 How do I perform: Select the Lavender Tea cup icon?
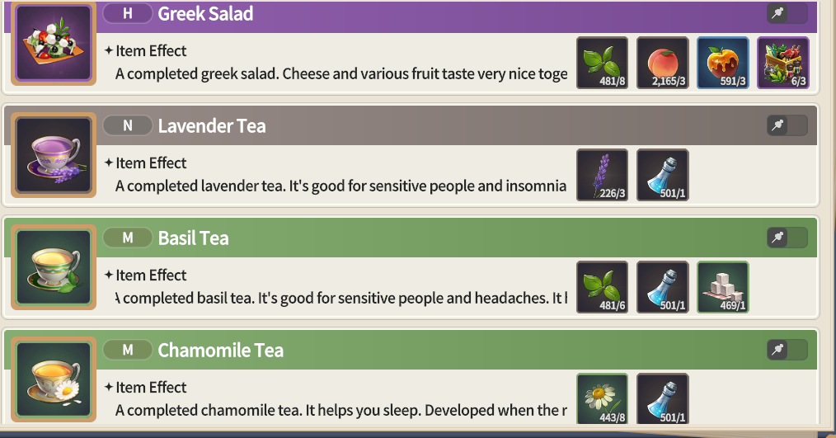coord(54,155)
